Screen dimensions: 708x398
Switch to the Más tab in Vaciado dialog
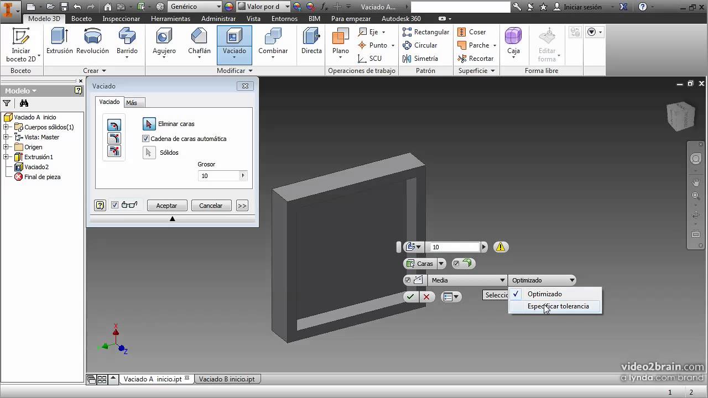[x=133, y=102]
